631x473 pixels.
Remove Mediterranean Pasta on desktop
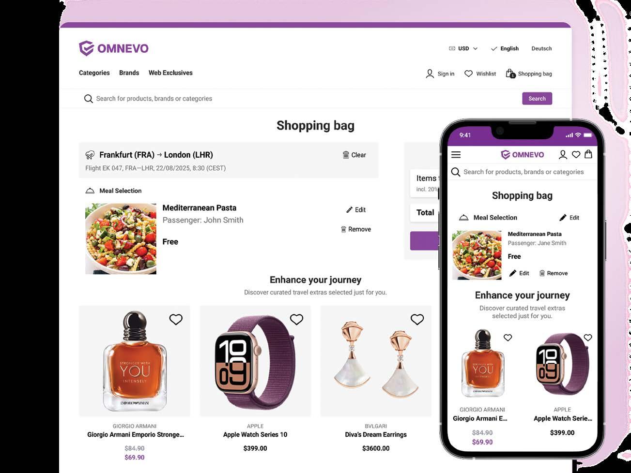[356, 229]
